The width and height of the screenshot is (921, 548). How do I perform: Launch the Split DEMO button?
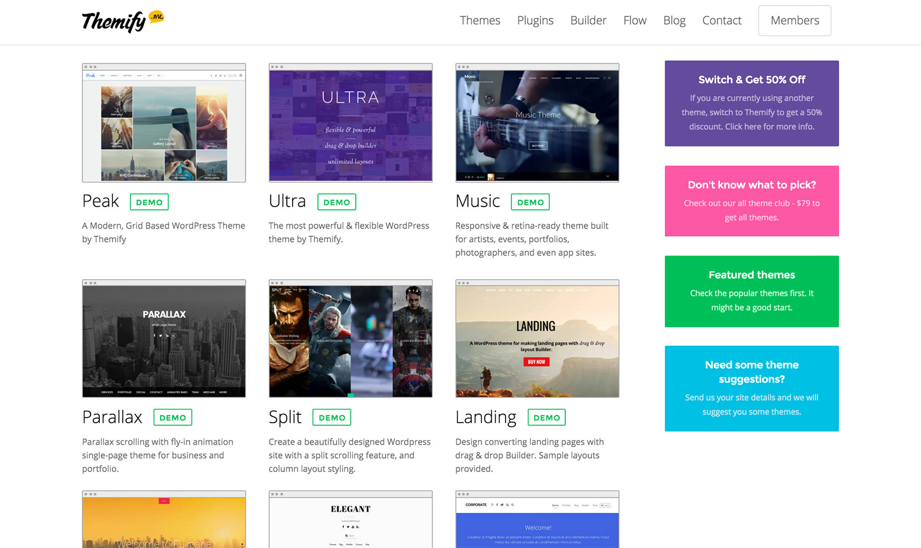[332, 417]
